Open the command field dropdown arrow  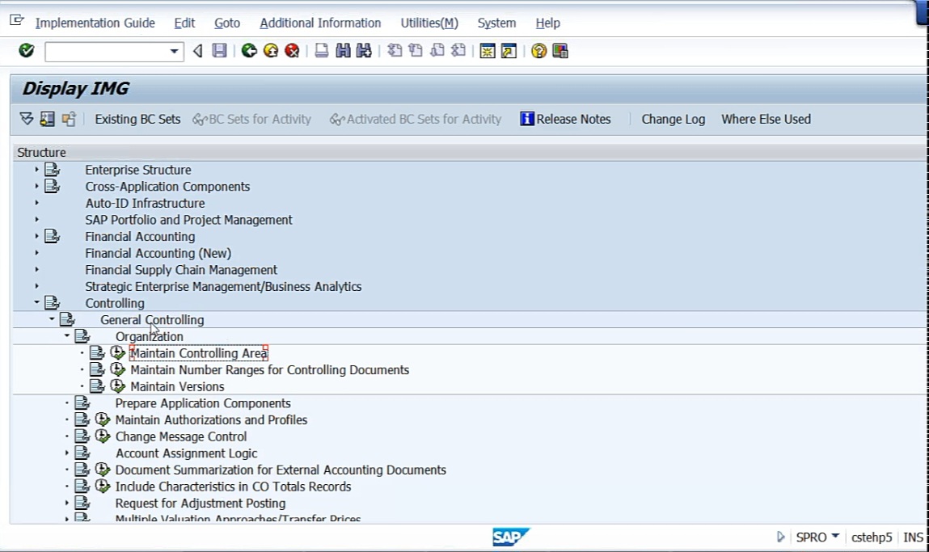tap(174, 51)
